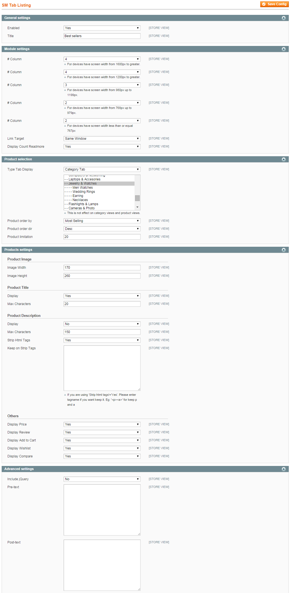Open the Product Description Display dropdown
Image resolution: width=291 pixels, height=593 pixels.
[102, 324]
